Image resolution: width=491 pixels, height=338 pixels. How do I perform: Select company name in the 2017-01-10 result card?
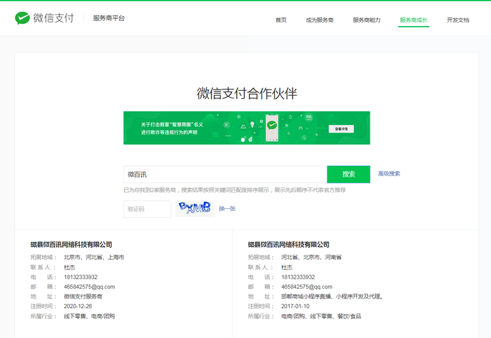pos(288,244)
